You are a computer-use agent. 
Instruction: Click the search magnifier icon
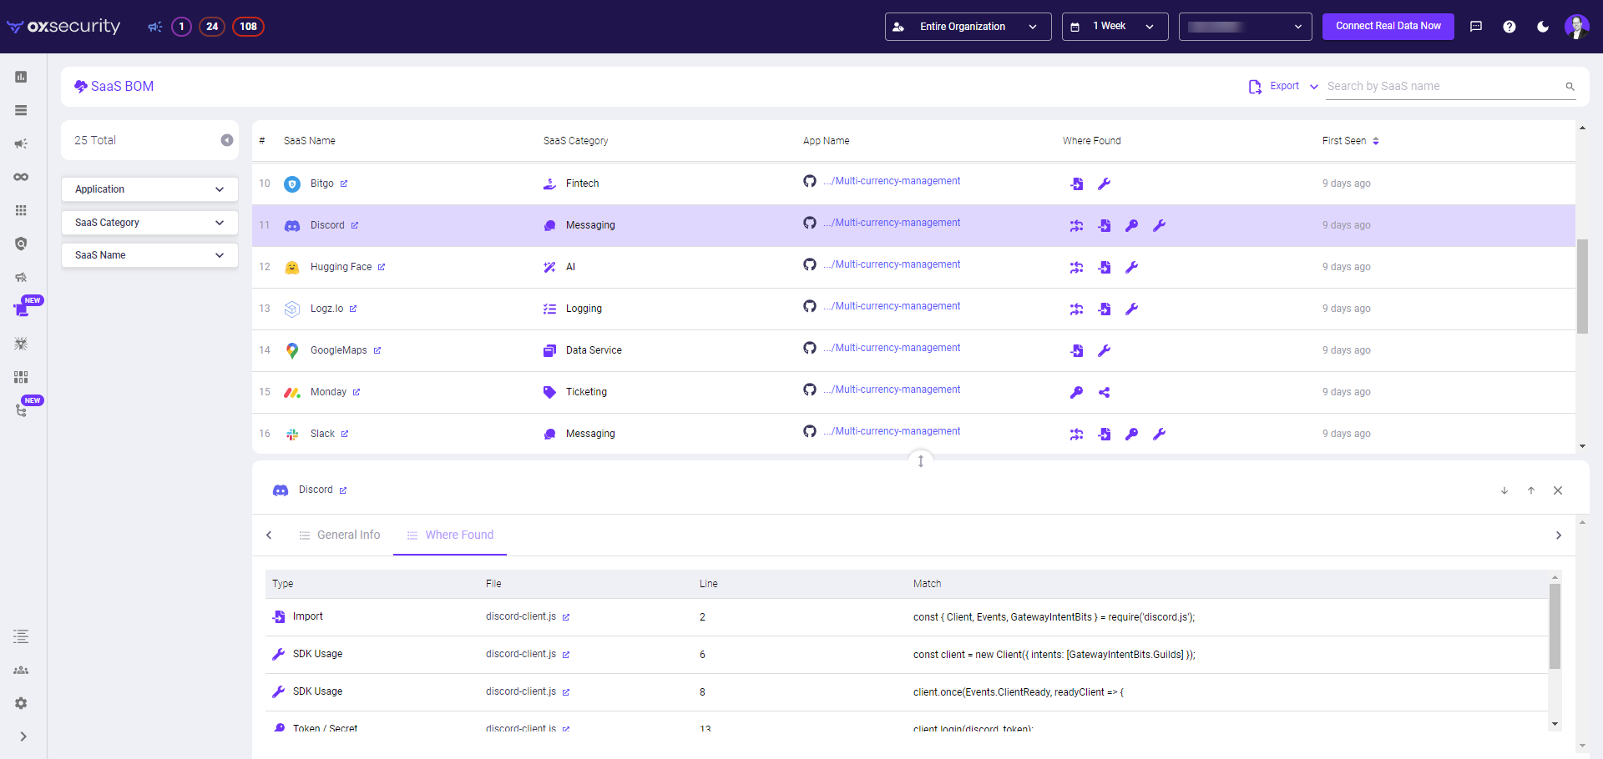coord(1570,87)
